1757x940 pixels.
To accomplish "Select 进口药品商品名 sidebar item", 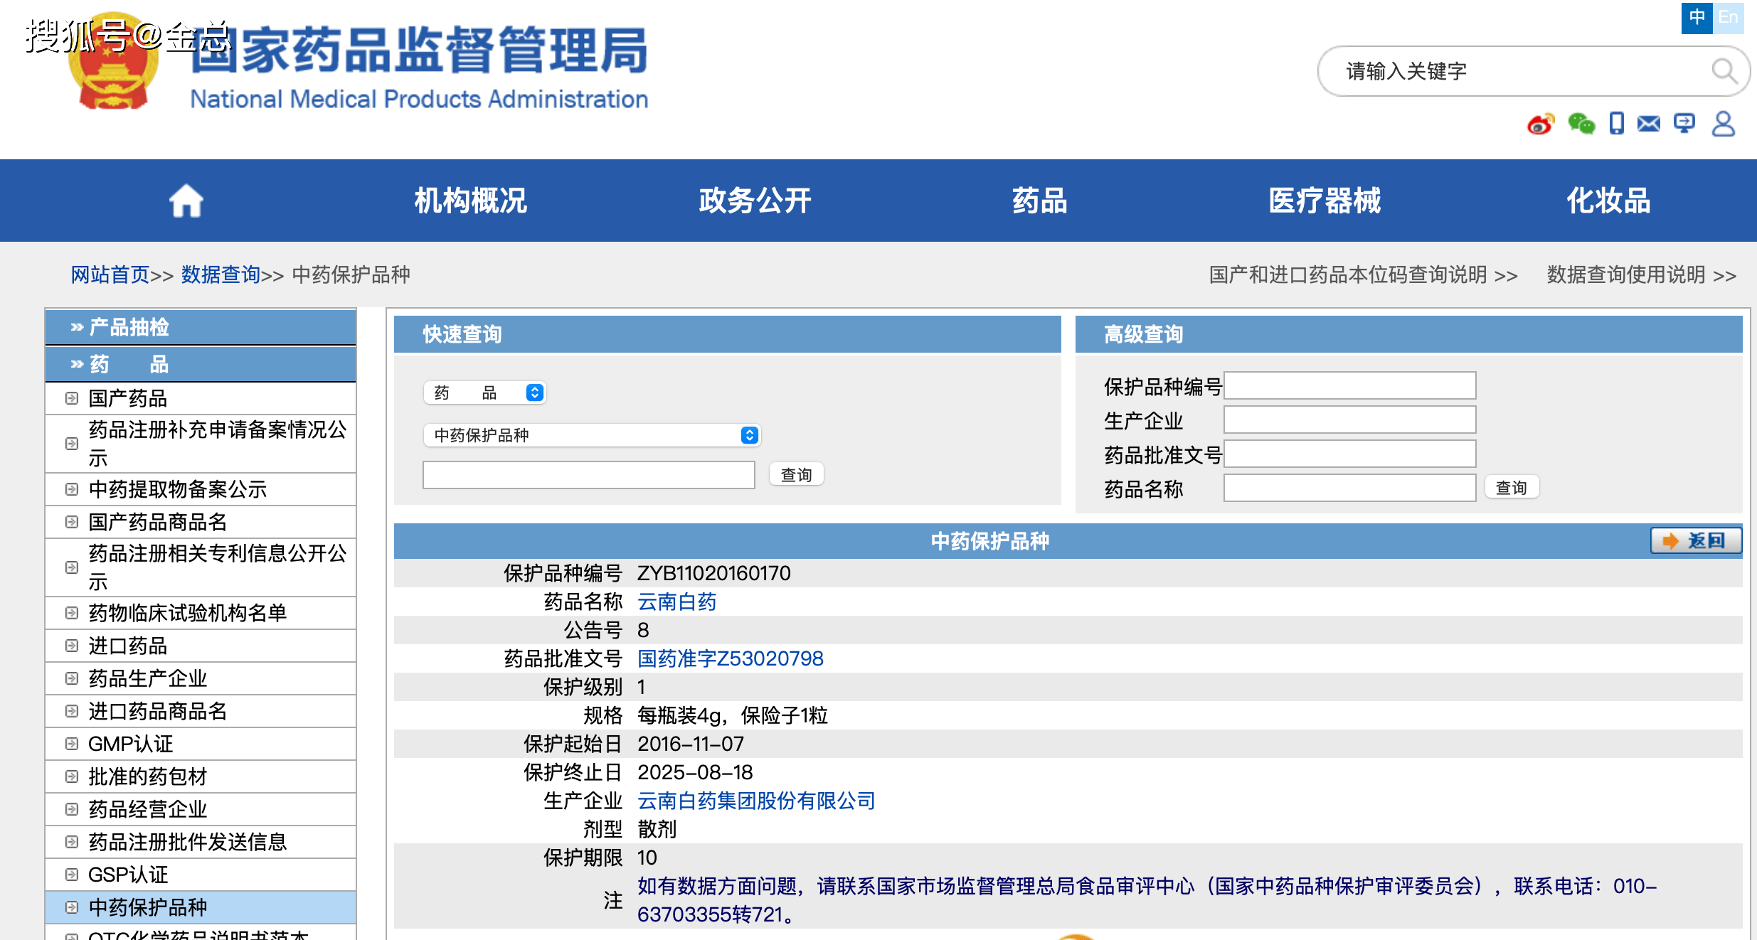I will (201, 711).
